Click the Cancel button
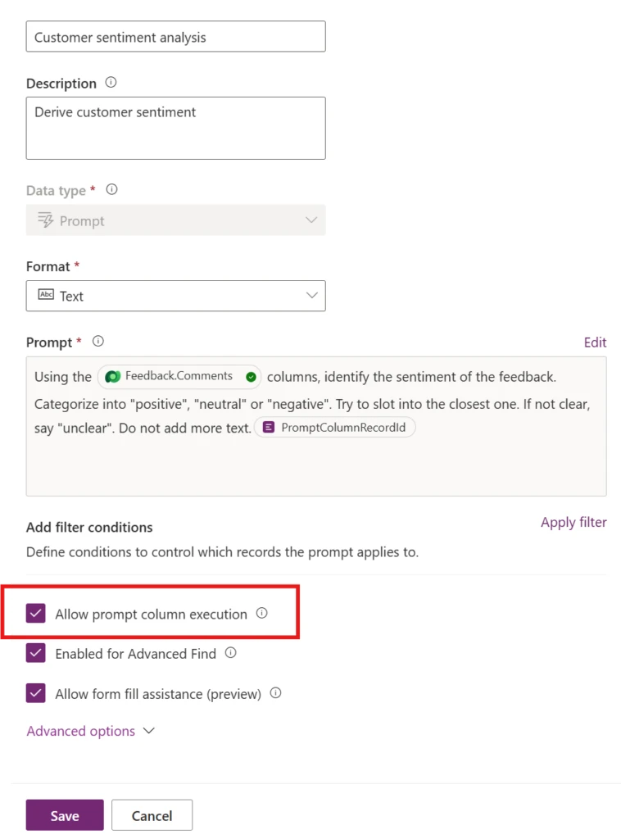The image size is (621, 839). [x=152, y=815]
